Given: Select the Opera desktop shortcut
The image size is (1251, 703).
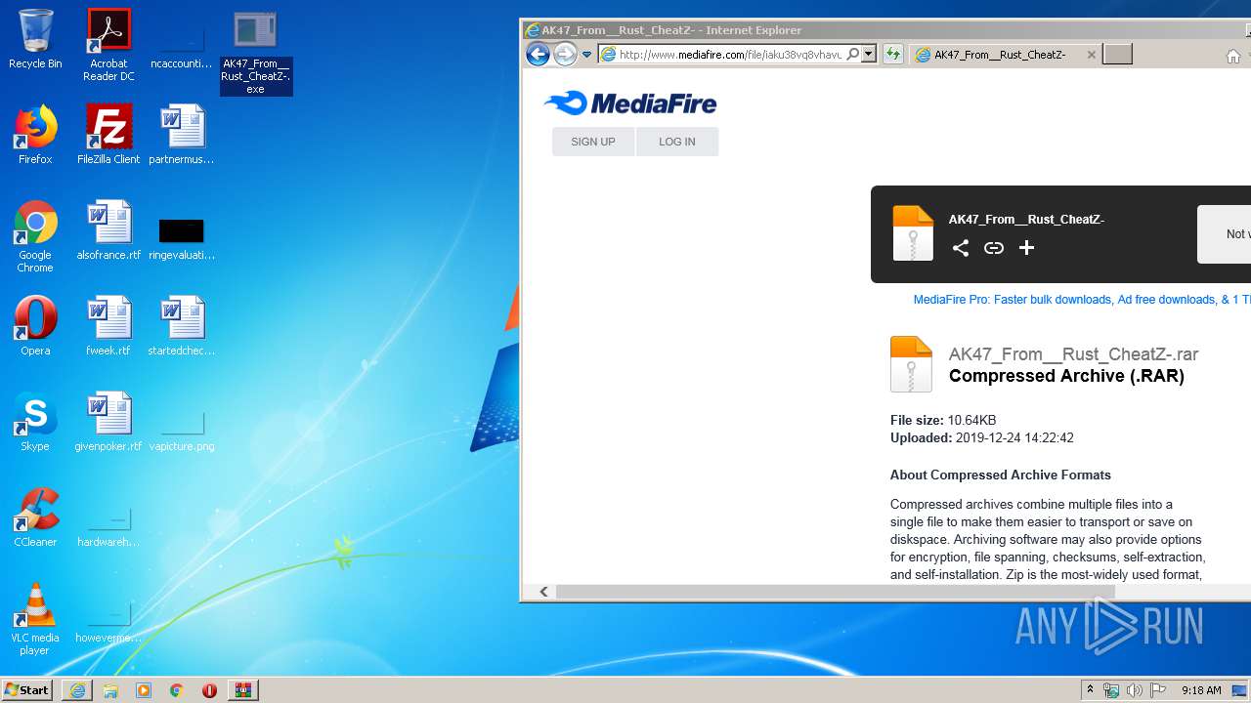Looking at the screenshot, I should click(x=35, y=326).
